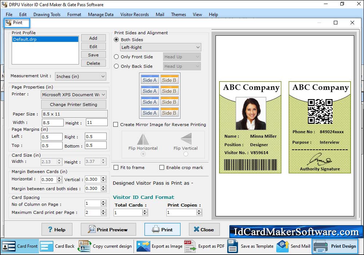Open Head Up dropdown for Only Front Side
364x255 pixels.
click(182, 57)
